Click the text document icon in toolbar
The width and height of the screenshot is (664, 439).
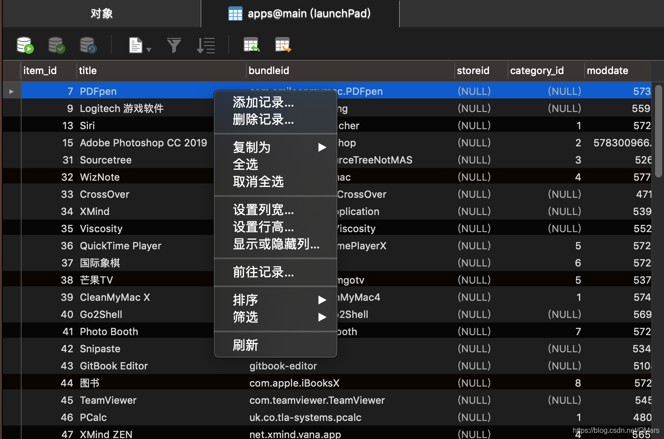(x=136, y=45)
